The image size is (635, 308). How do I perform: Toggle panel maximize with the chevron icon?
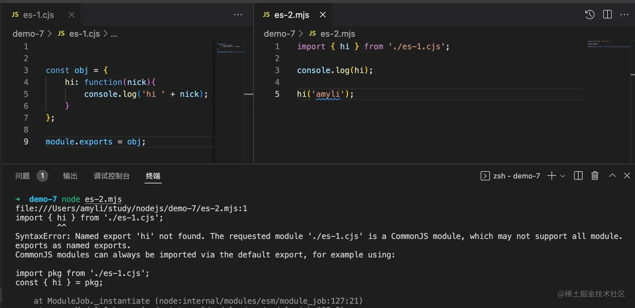[612, 176]
